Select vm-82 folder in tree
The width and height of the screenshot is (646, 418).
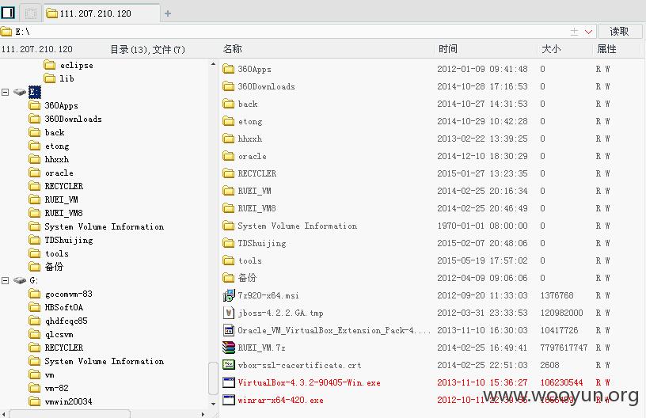point(48,388)
